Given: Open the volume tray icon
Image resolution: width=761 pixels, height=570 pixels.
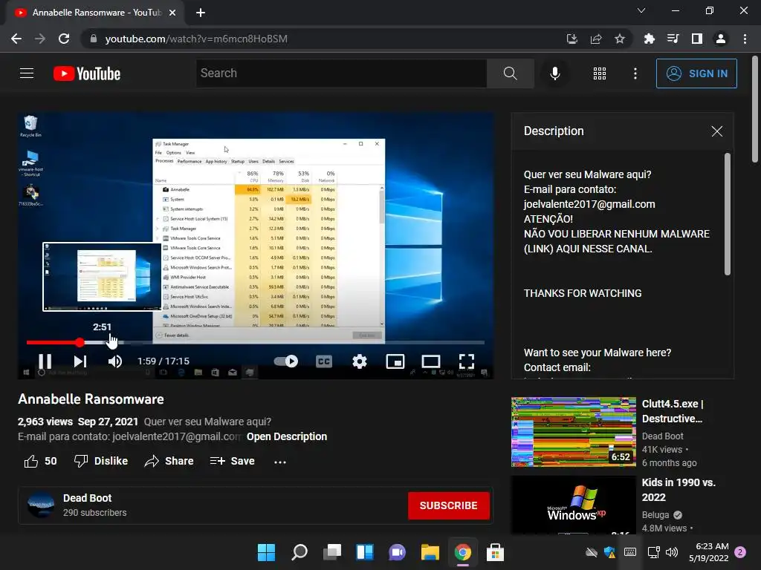Looking at the screenshot, I should click(672, 552).
